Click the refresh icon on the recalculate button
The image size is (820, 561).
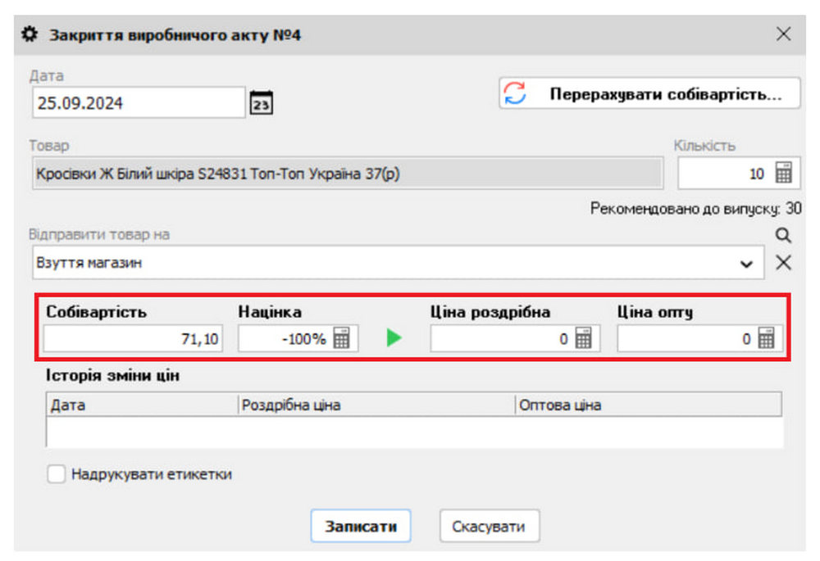click(515, 93)
